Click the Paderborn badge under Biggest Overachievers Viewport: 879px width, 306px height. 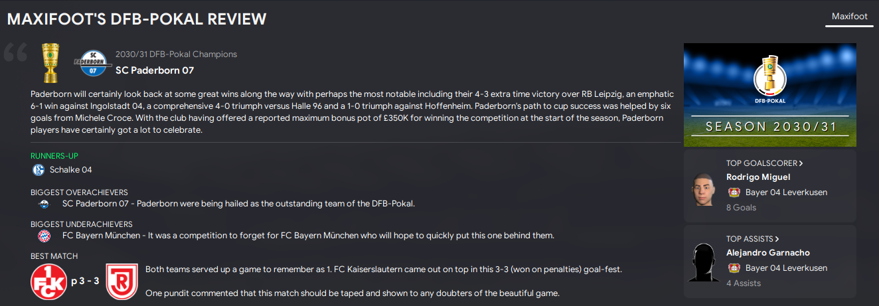click(44, 204)
